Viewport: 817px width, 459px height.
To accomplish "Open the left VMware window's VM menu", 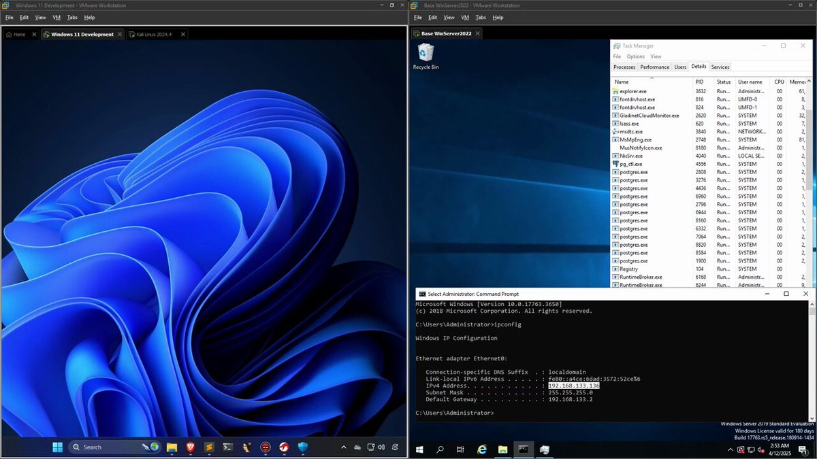I will pos(57,17).
